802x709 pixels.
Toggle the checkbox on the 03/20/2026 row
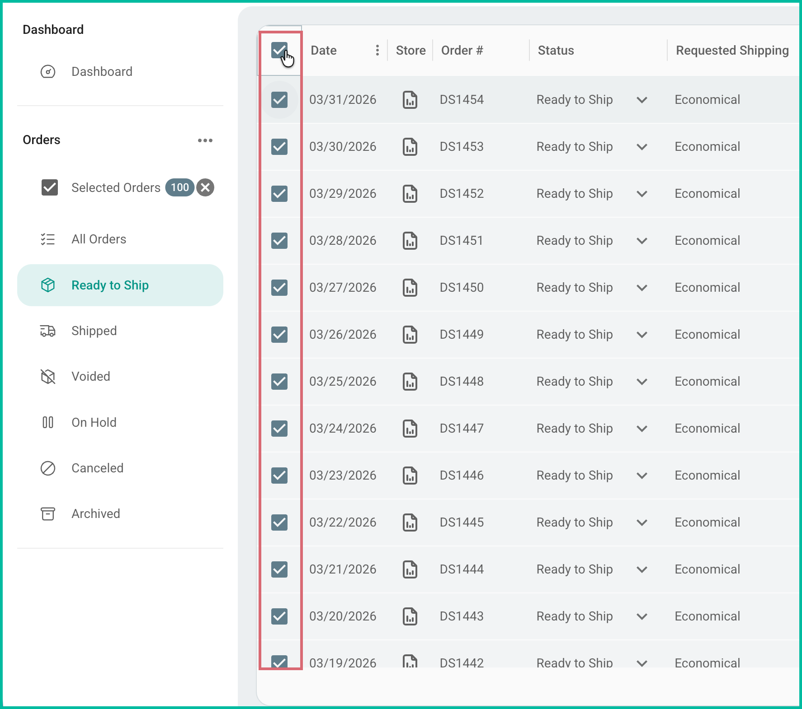pos(279,616)
